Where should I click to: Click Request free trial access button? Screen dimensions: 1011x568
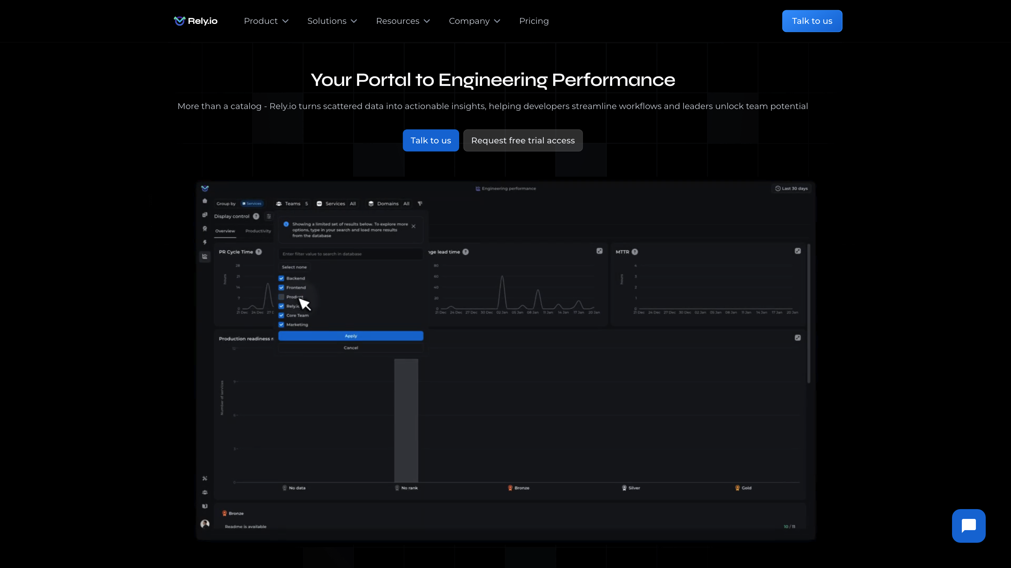pos(523,140)
